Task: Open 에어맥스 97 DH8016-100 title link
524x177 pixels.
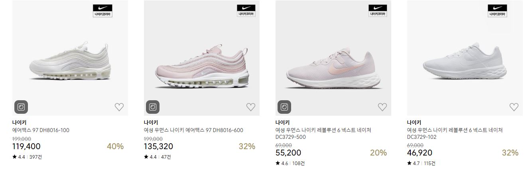Action: pos(41,130)
